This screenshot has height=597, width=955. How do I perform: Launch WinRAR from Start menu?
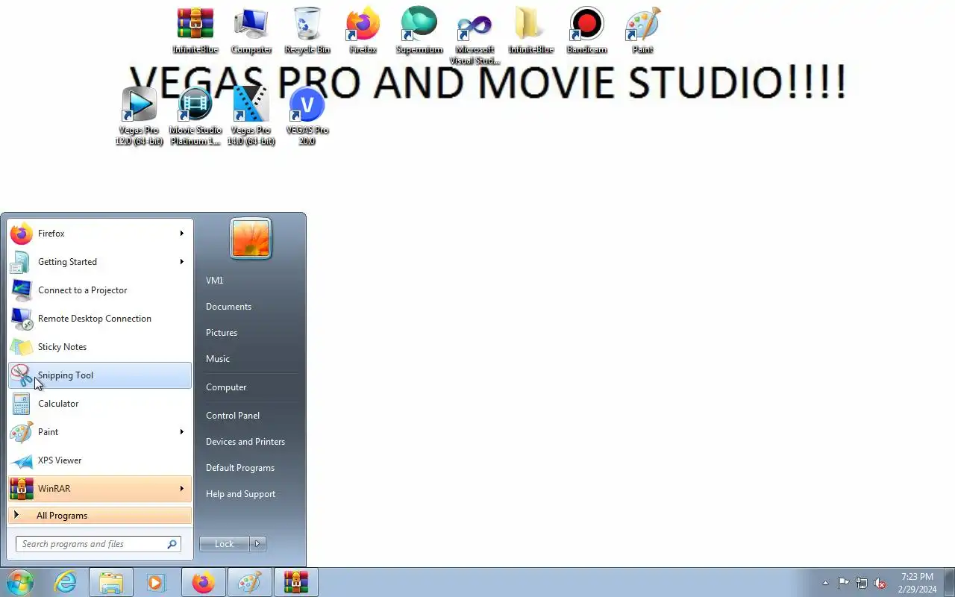100,489
